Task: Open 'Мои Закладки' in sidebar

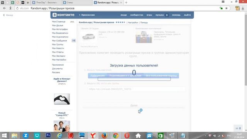Action: [x=59, y=56]
